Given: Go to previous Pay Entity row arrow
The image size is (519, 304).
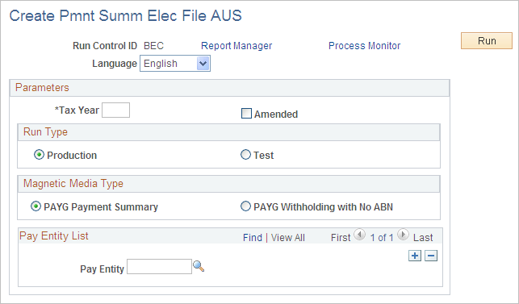Looking at the screenshot, I should tap(359, 235).
